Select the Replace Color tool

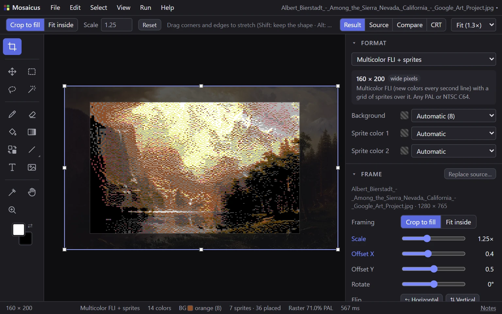12,149
